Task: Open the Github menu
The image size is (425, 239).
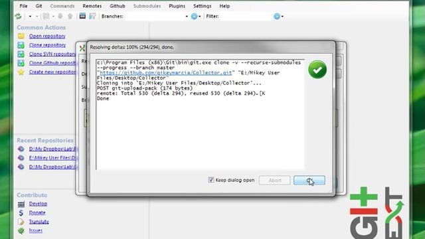Action: [118, 6]
